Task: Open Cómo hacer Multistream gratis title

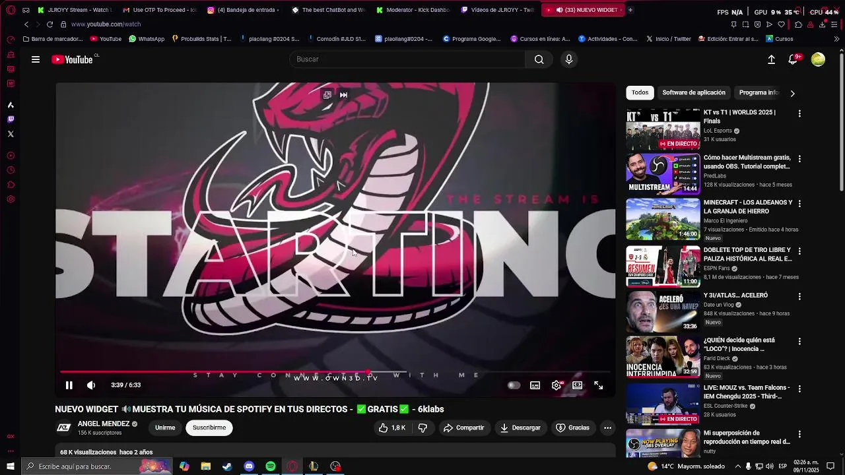Action: pos(747,162)
